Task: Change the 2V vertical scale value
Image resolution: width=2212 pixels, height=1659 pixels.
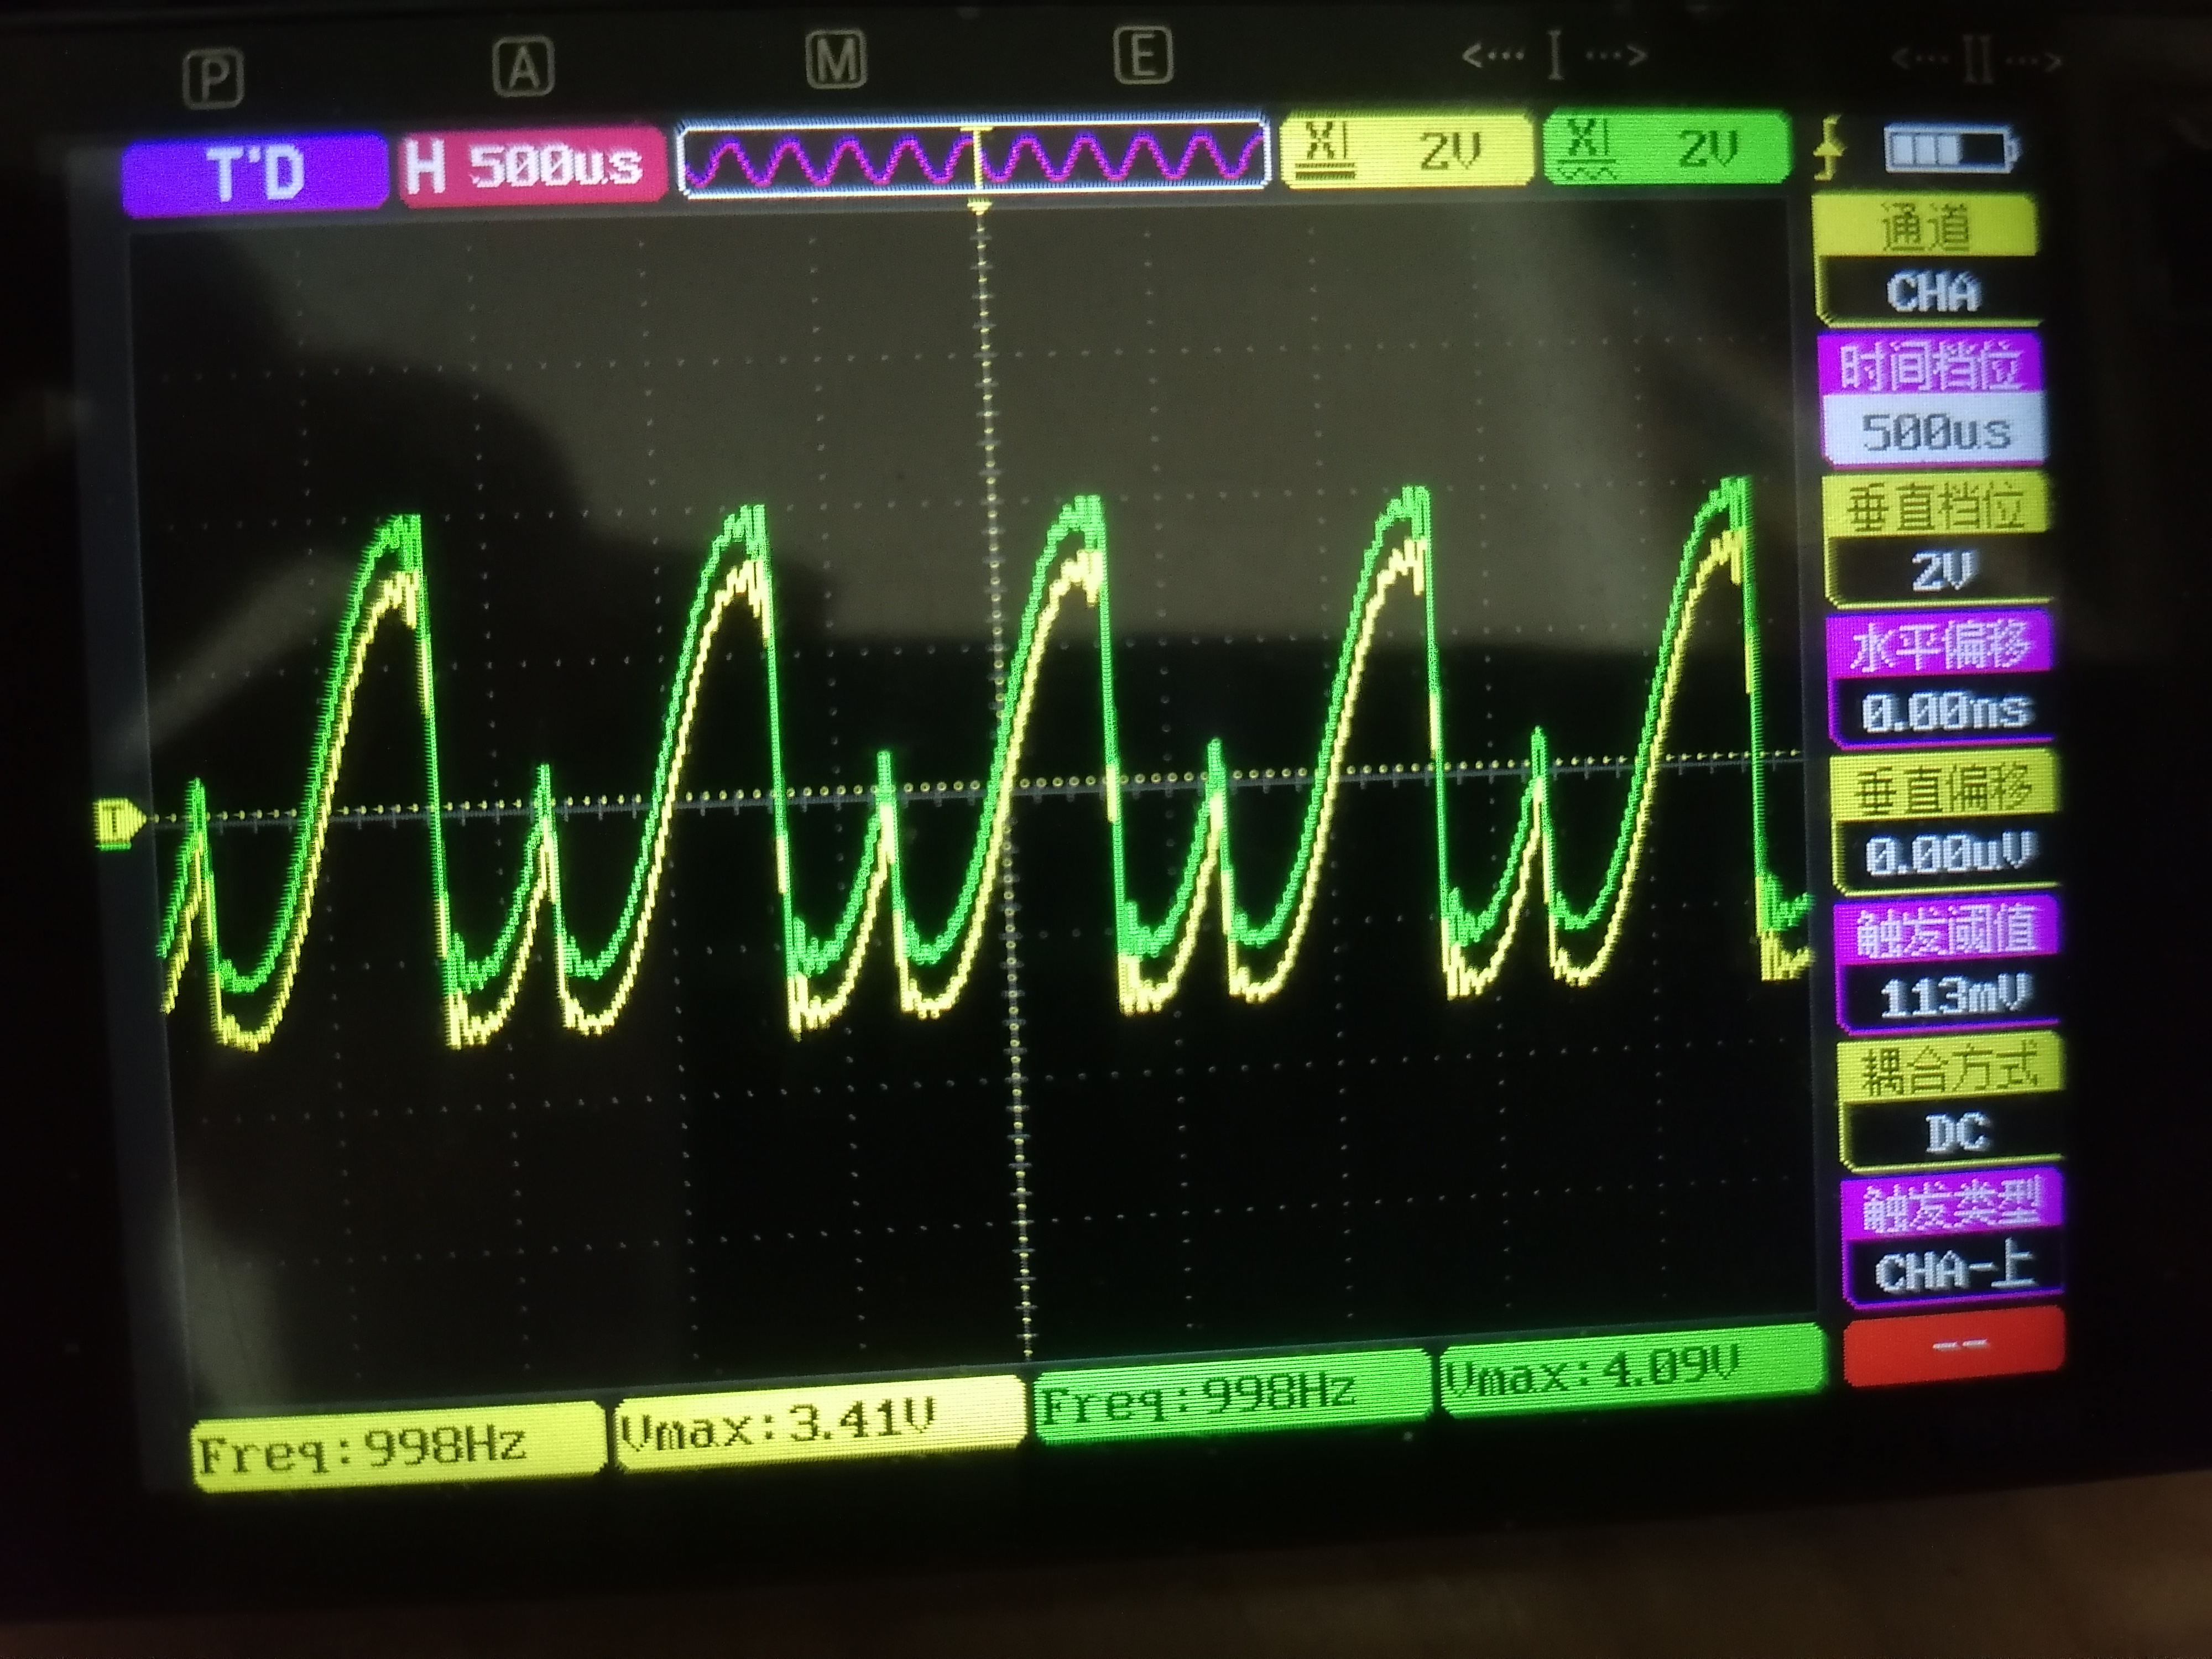Action: [1940, 572]
